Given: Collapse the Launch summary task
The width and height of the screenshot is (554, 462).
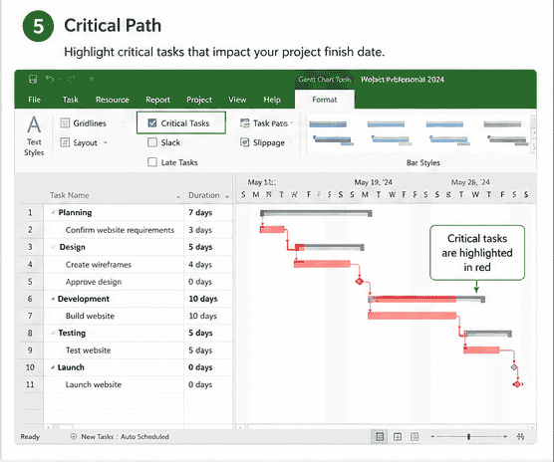Looking at the screenshot, I should (x=53, y=367).
